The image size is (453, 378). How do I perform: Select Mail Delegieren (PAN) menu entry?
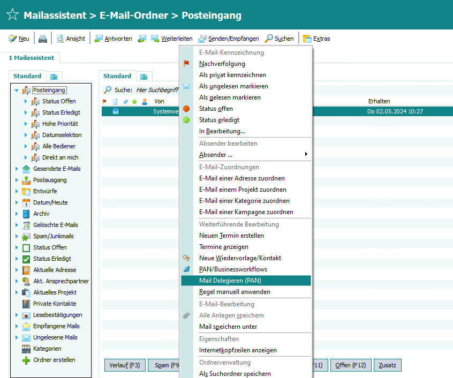coord(230,281)
